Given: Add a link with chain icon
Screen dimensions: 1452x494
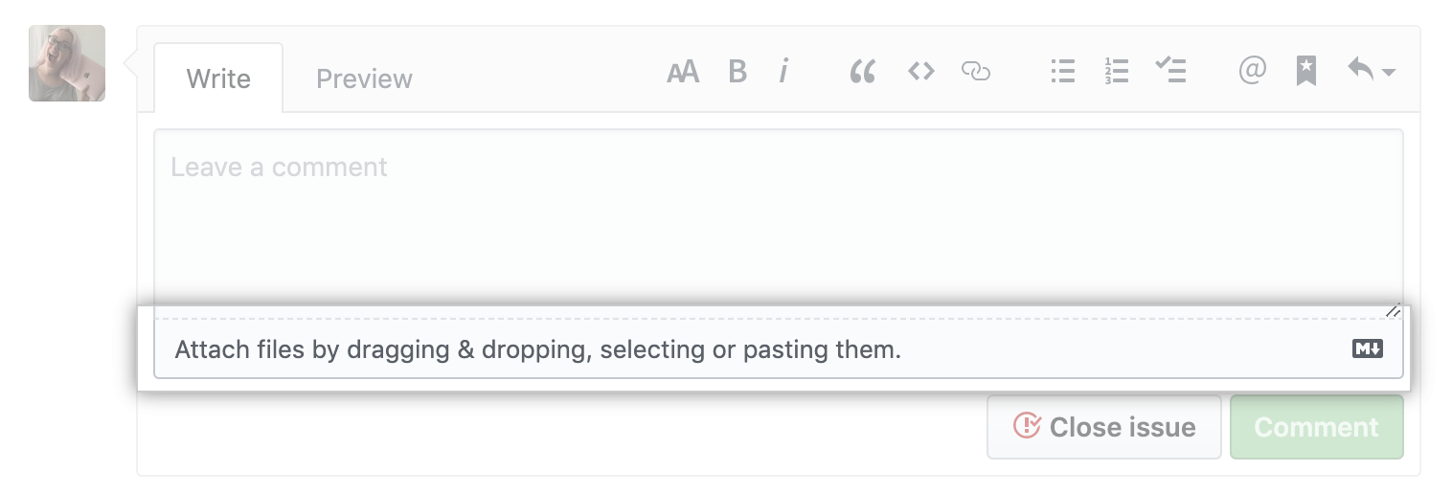Looking at the screenshot, I should [x=975, y=72].
